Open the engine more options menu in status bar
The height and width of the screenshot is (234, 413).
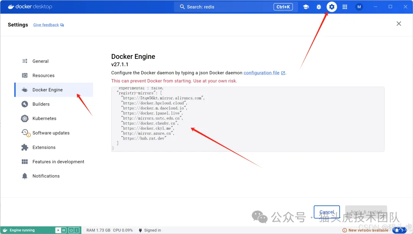coord(77,230)
